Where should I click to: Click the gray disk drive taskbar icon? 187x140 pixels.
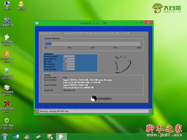pyautogui.click(x=39, y=137)
